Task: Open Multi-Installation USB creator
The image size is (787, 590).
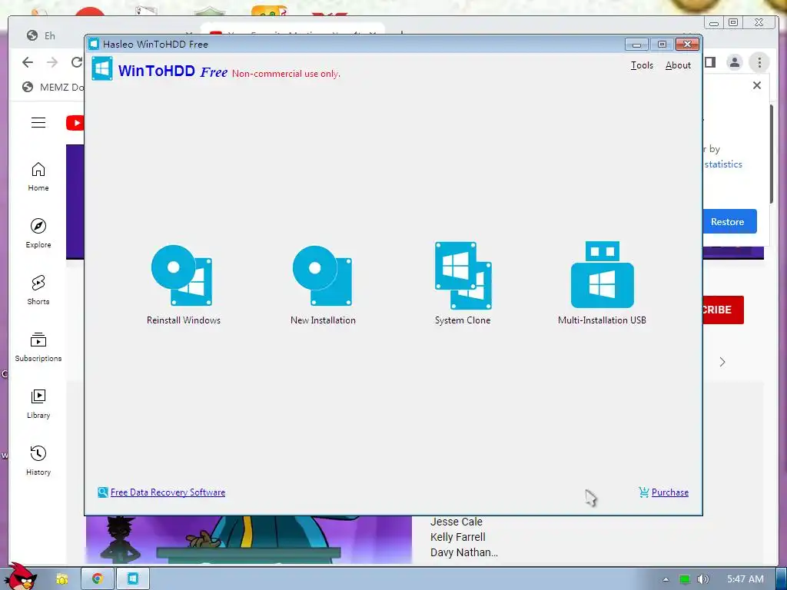Action: pos(602,284)
